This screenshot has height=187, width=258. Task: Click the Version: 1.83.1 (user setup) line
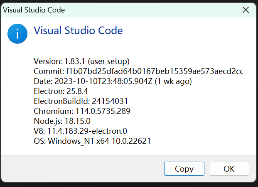(81, 61)
